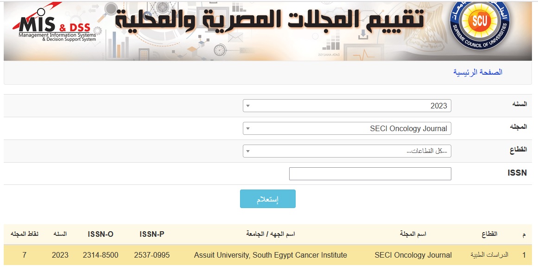Select the SECI Oncology Journal result cell
Screen dimensions: 538x272
[x=413, y=255]
